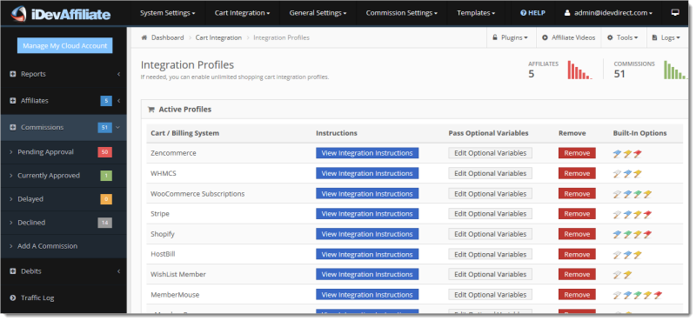696x321 pixels.
Task: Click the Debits plus icon in sidebar
Action: pos(13,271)
